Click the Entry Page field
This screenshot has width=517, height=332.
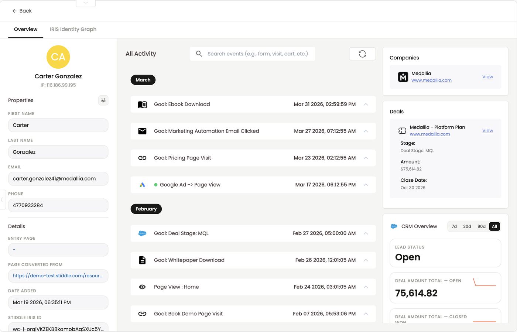pos(58,250)
